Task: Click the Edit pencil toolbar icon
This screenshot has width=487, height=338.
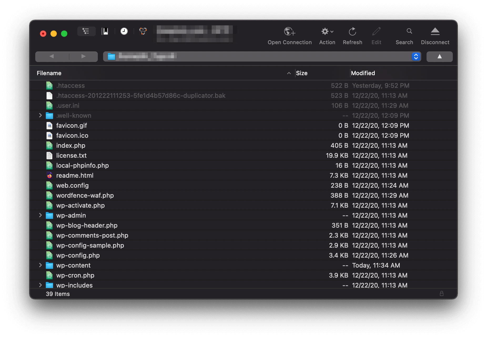Action: pos(376,32)
